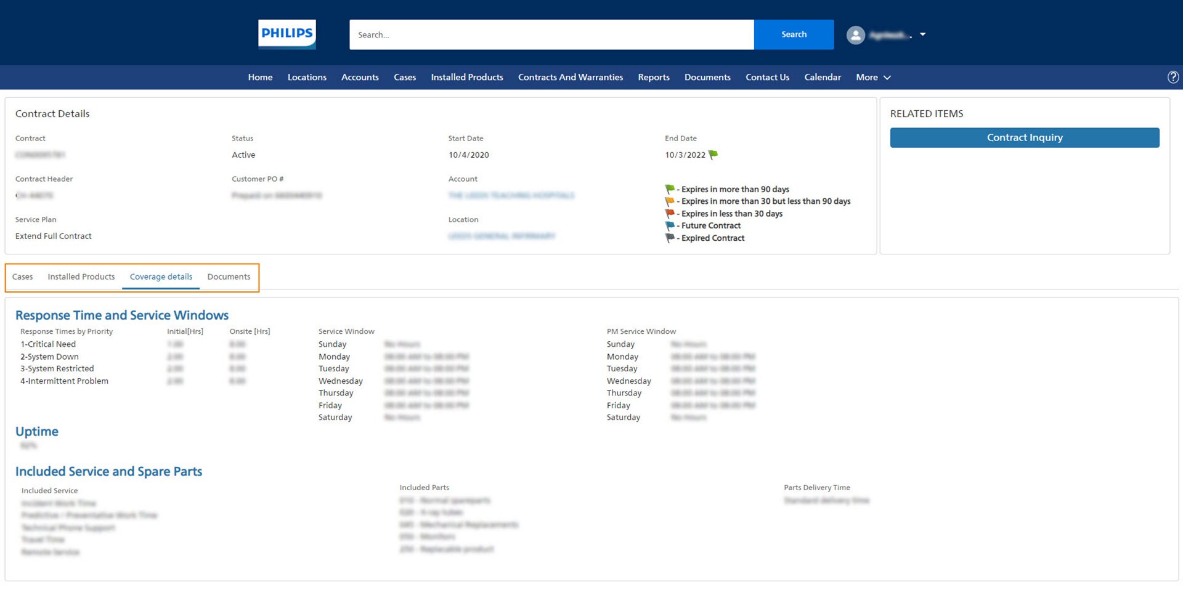1183x590 pixels.
Task: Open the Documents tab below contract details
Action: (229, 277)
